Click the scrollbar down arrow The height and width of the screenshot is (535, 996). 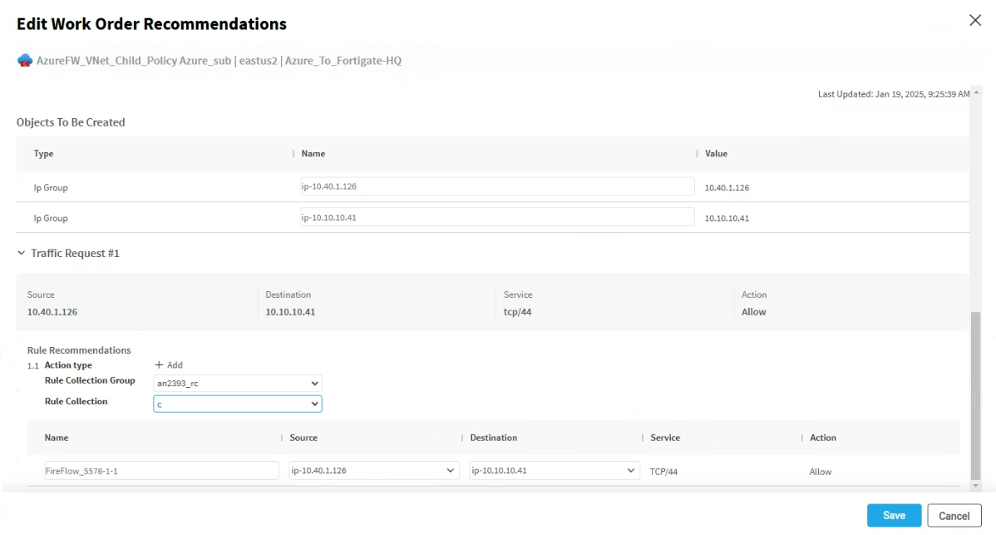(976, 484)
